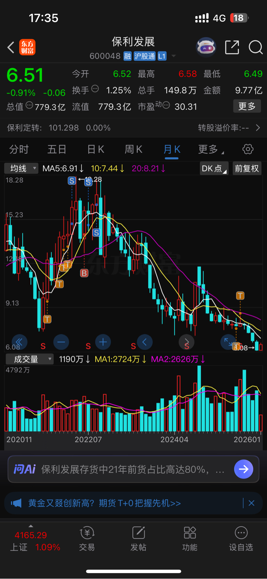Toggle the DK点 indicator
267x579 pixels.
tap(214, 169)
